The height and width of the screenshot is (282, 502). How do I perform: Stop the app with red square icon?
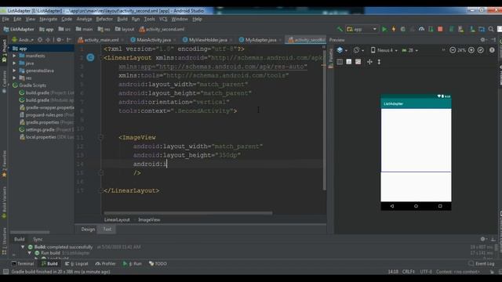coord(440,29)
